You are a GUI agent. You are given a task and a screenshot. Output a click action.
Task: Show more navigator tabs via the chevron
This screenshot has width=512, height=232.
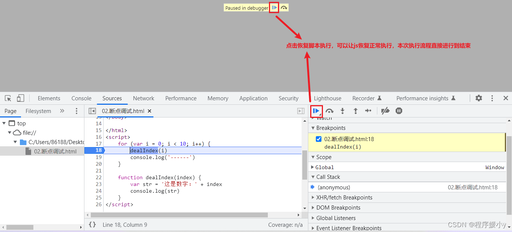click(x=62, y=111)
